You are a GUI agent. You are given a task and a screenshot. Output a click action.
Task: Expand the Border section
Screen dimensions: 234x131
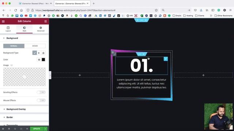tap(24, 117)
